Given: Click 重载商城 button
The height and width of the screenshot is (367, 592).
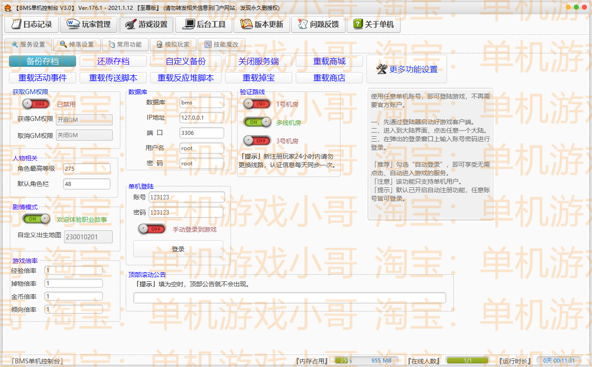Looking at the screenshot, I should pyautogui.click(x=329, y=61).
